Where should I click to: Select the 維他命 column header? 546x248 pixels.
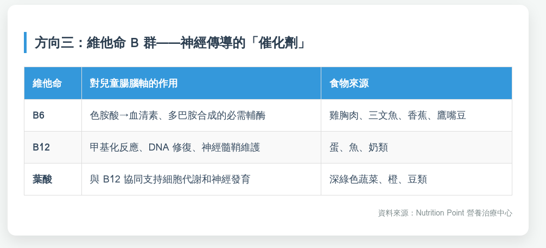47,83
